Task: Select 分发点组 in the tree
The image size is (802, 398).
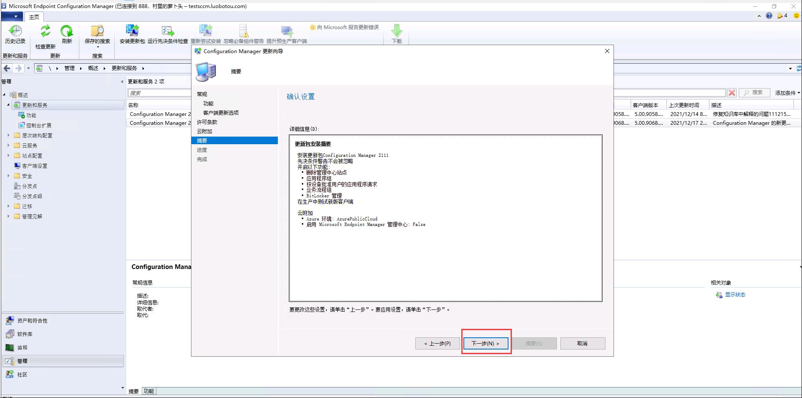Action: (x=32, y=196)
